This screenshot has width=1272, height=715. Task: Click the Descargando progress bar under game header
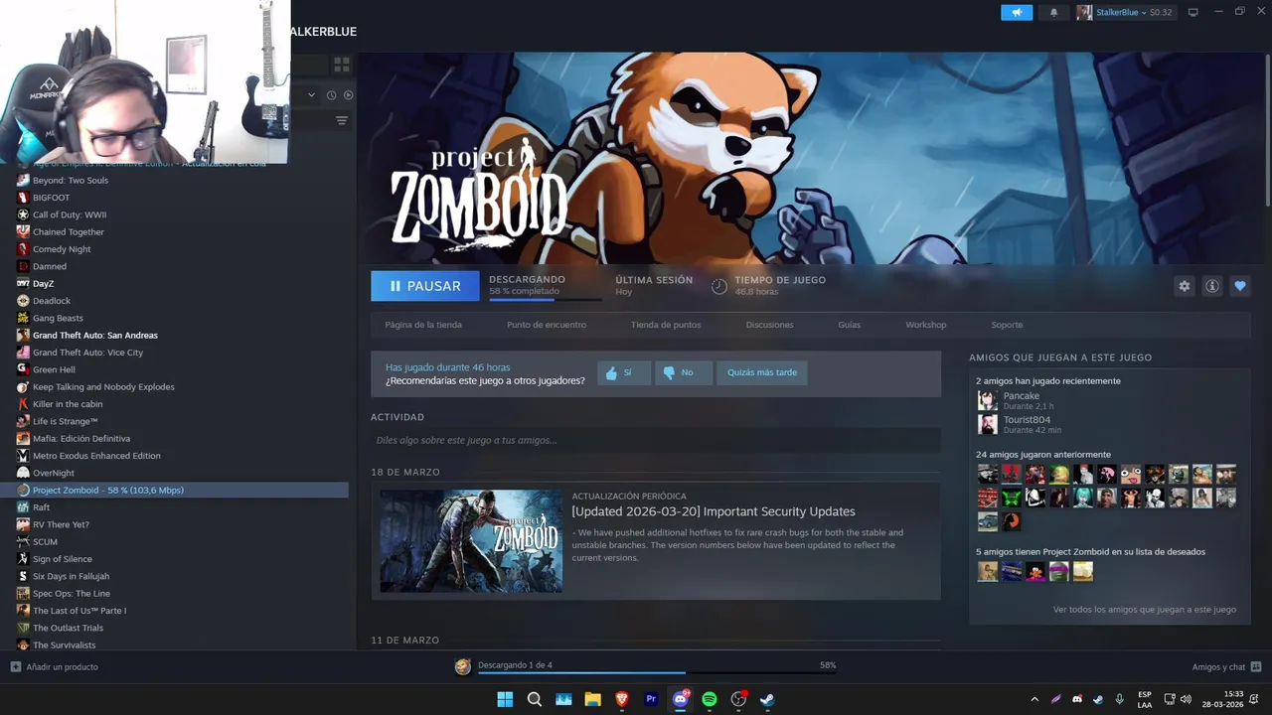coord(546,299)
